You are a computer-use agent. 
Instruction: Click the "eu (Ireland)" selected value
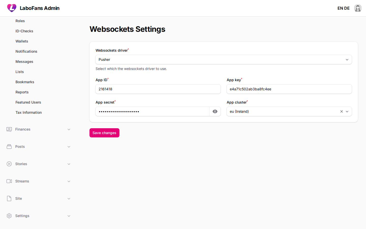239,111
